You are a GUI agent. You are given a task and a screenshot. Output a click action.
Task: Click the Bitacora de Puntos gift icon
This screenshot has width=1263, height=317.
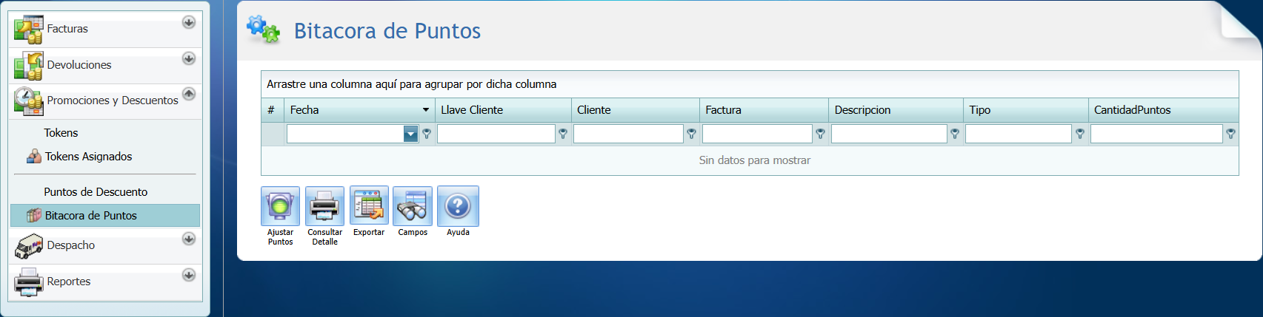point(34,216)
